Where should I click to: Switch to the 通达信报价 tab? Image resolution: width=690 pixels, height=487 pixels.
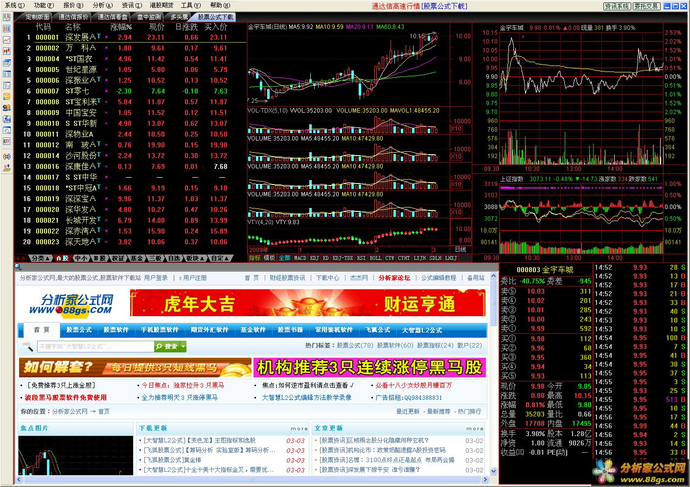(73, 17)
